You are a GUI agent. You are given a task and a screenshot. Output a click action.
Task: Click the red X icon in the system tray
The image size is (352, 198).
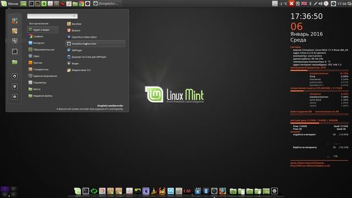tap(291, 4)
